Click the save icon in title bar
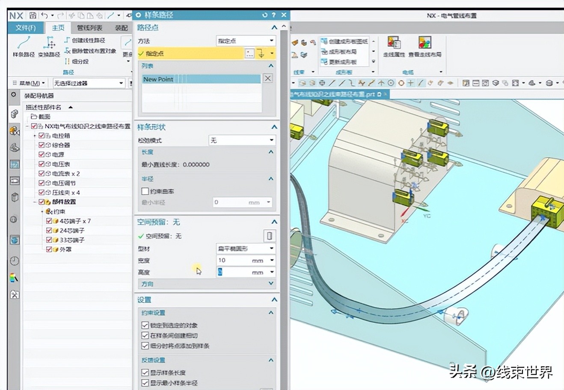 (x=33, y=15)
